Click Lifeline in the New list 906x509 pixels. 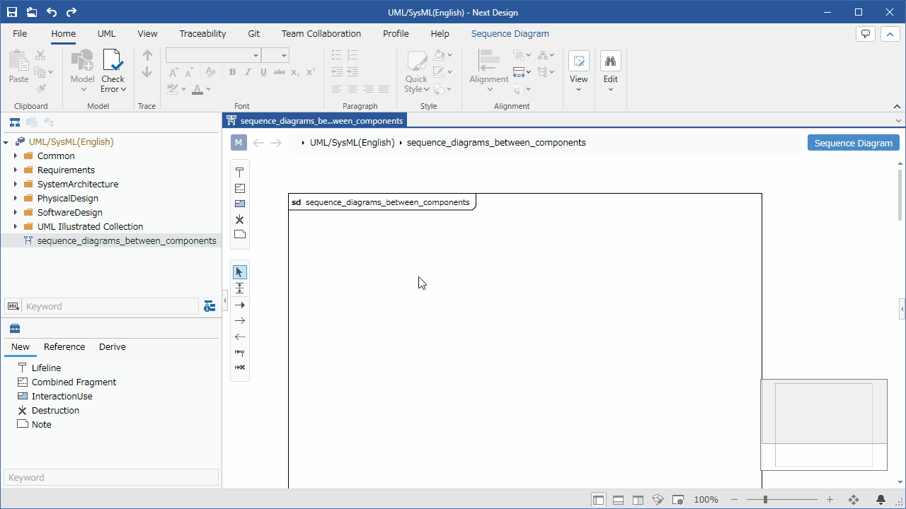(46, 368)
